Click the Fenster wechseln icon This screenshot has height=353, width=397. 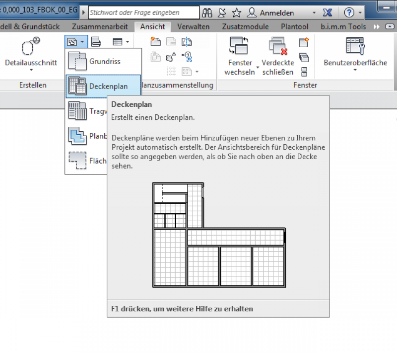(x=240, y=46)
